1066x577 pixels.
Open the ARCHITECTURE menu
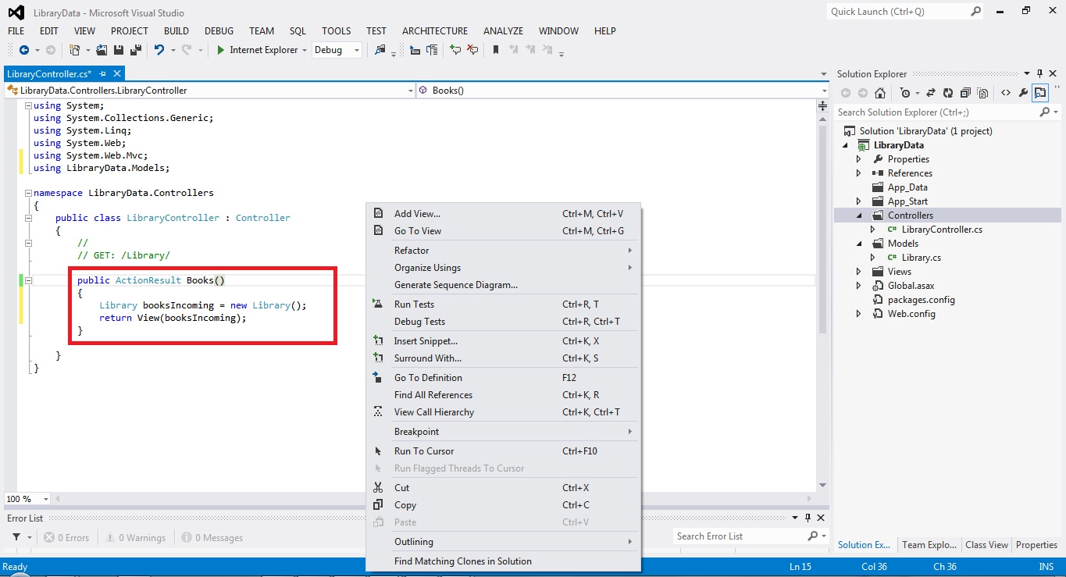[x=435, y=31]
